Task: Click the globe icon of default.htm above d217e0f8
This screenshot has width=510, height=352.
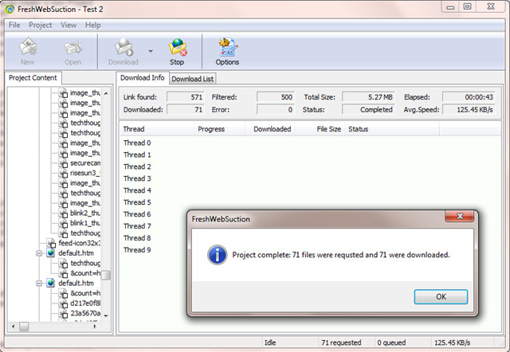Action: [51, 283]
